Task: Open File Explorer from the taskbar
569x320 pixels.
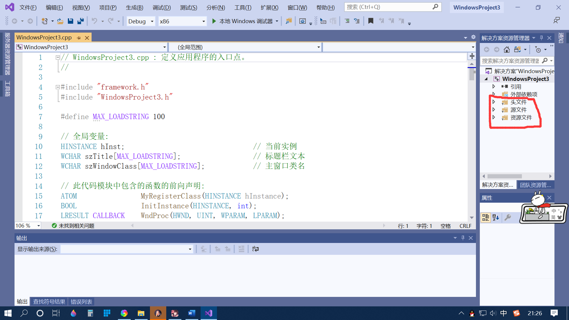Action: (141, 313)
